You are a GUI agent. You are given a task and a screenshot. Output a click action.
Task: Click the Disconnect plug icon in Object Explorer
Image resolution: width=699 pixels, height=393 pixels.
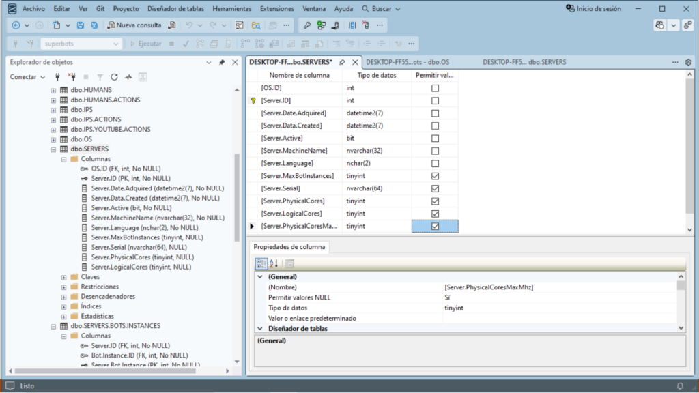[x=72, y=77]
